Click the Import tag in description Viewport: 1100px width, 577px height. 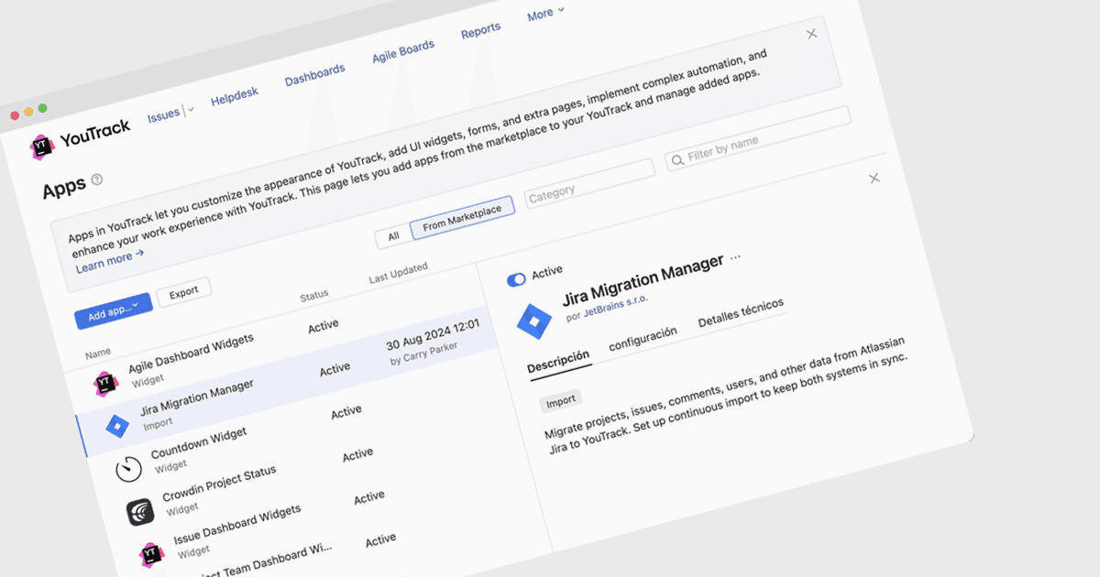[561, 400]
